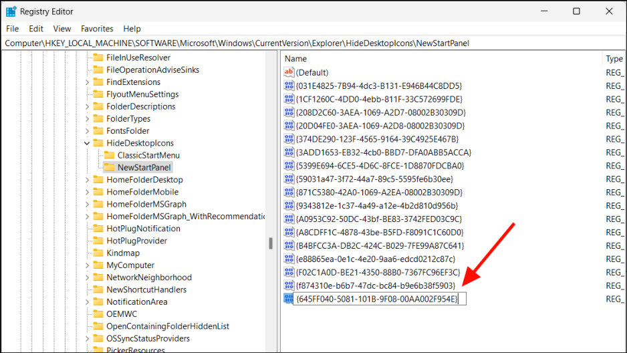
Task: Select the (Default) value name
Action: pyautogui.click(x=312, y=72)
